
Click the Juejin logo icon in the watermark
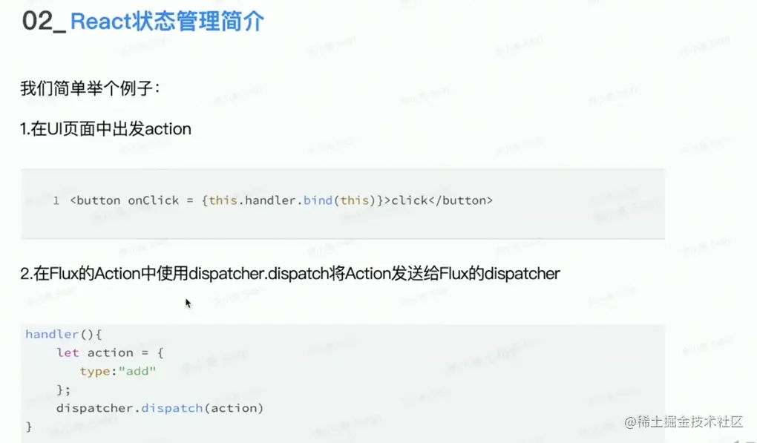click(x=631, y=422)
